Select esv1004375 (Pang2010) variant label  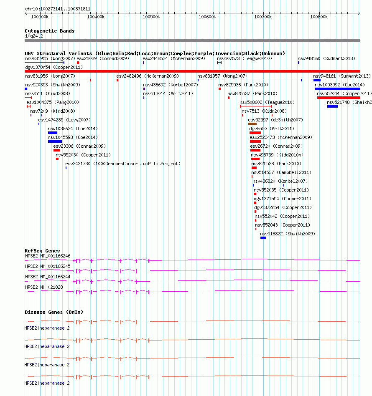point(53,103)
